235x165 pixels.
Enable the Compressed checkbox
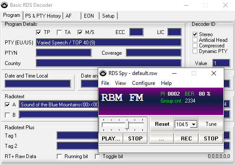[195, 45]
